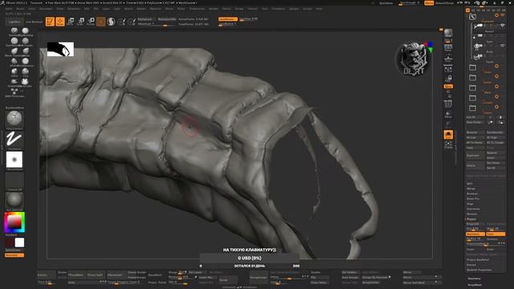This screenshot has width=514, height=289.
Task: Expand the Geometry palette section
Action: coord(474,279)
